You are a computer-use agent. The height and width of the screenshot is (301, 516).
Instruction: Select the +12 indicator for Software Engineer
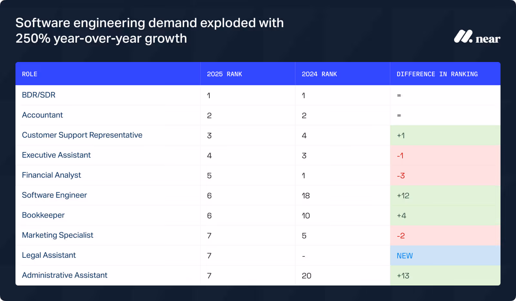point(403,195)
